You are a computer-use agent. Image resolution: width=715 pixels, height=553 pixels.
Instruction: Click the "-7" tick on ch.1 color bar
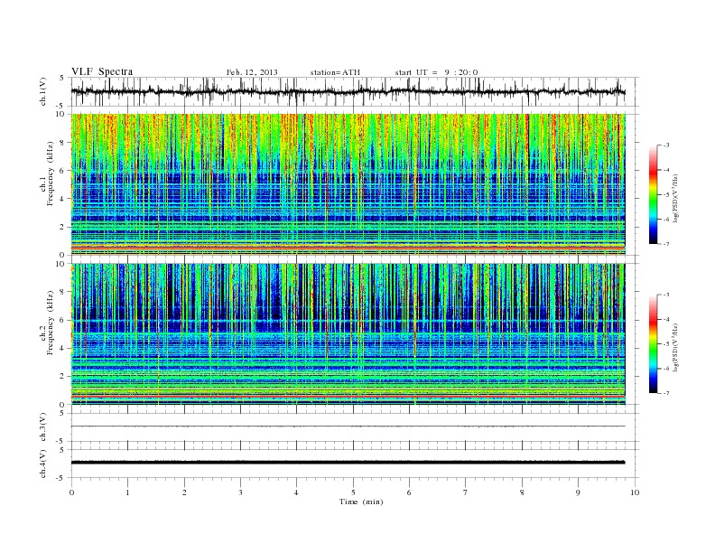665,244
